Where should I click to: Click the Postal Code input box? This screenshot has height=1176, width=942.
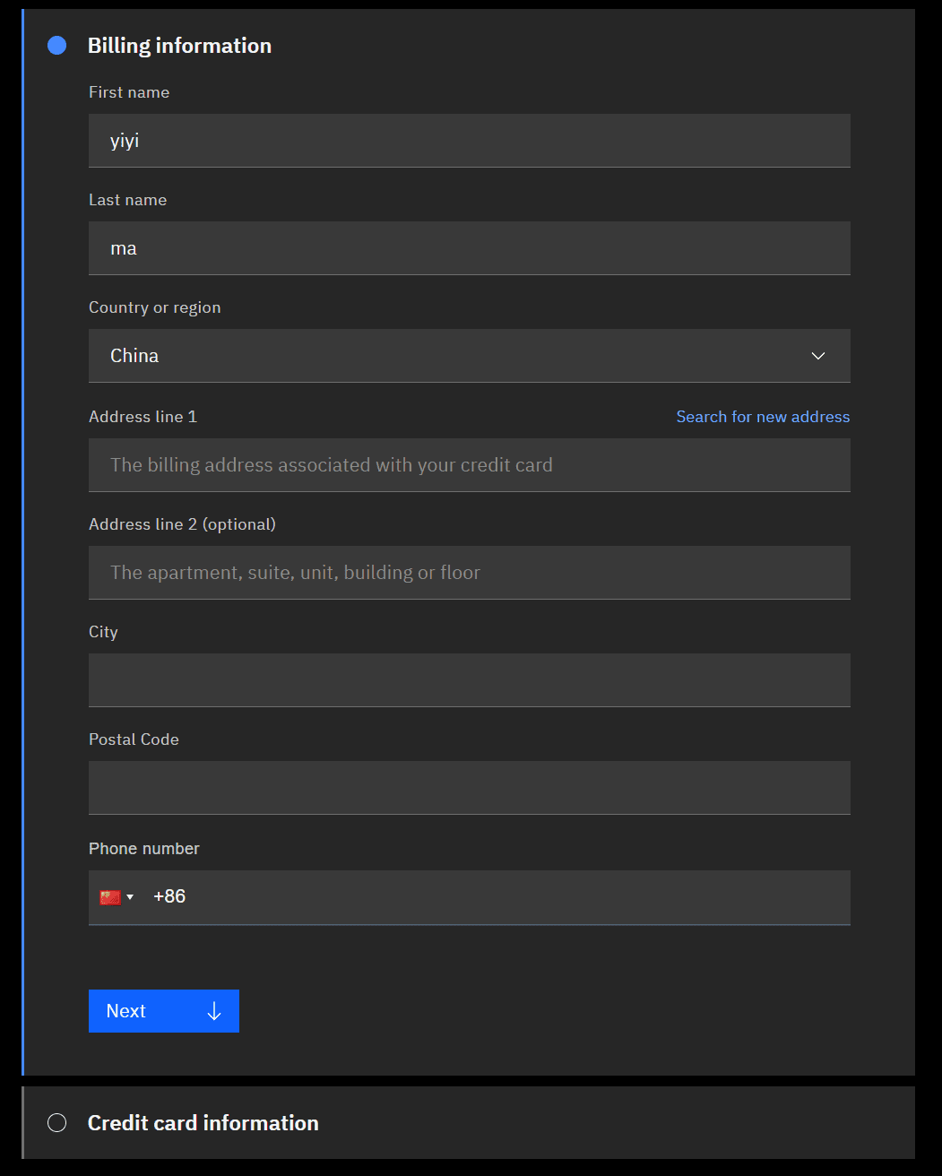coord(469,788)
